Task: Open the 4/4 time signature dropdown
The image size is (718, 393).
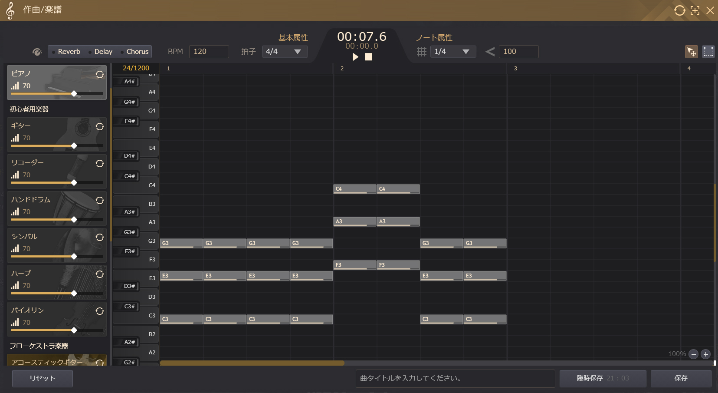Action: [x=285, y=52]
